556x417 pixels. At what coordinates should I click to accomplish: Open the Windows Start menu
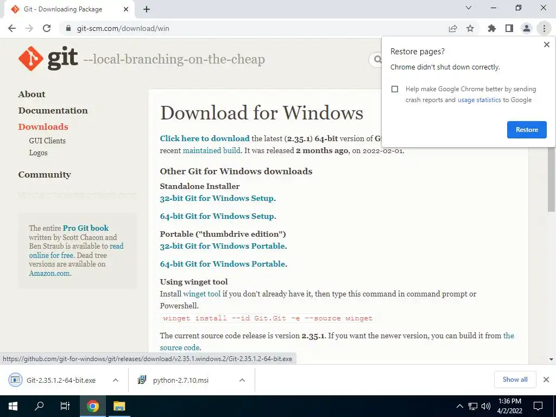pyautogui.click(x=13, y=406)
